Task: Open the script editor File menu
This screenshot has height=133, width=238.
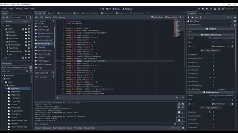Action: [36, 17]
